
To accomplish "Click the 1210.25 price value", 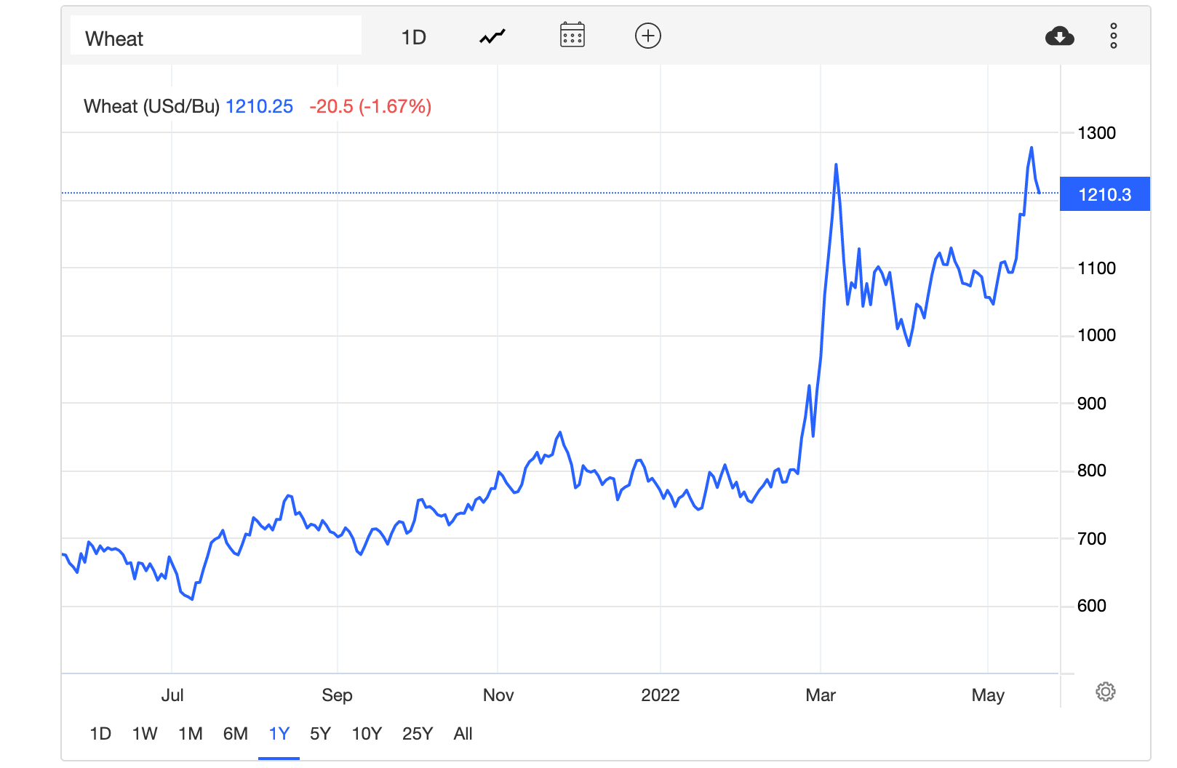I will 259,106.
